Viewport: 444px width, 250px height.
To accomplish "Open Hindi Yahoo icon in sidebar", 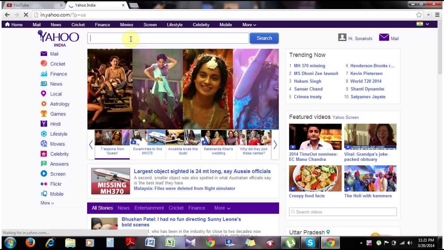I will pyautogui.click(x=44, y=124).
